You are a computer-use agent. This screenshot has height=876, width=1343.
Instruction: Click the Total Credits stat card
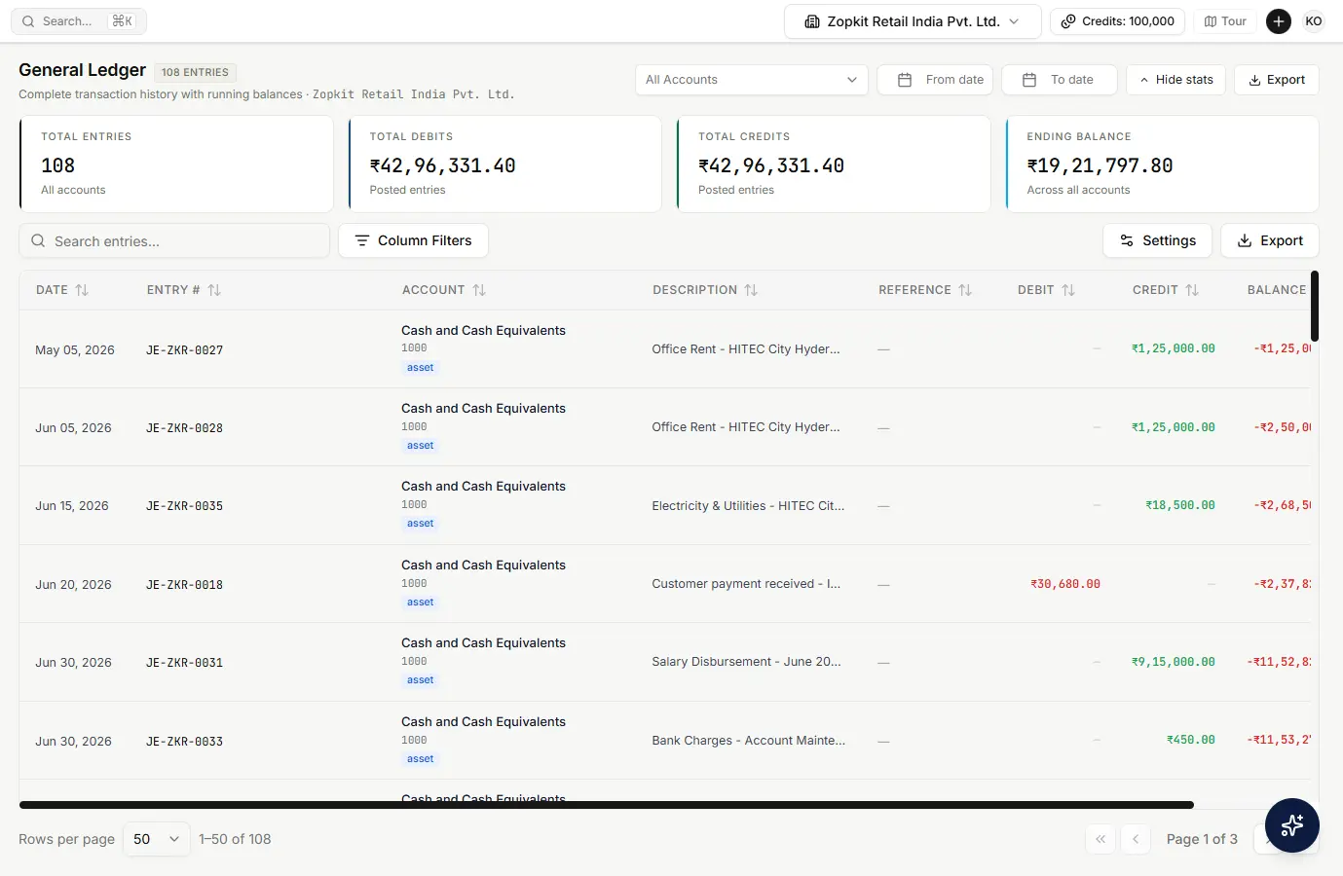[x=834, y=164]
